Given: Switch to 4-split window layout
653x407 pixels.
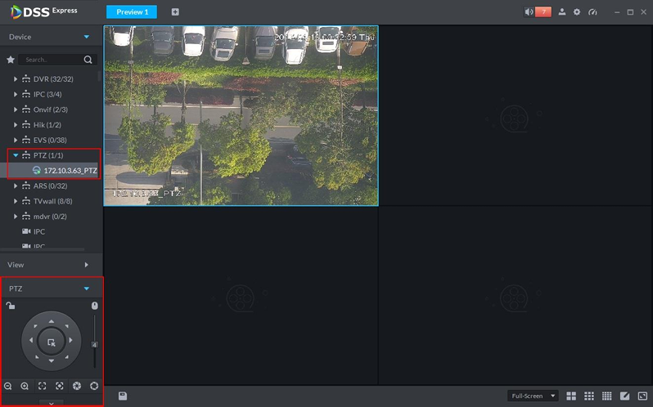Looking at the screenshot, I should pyautogui.click(x=571, y=396).
